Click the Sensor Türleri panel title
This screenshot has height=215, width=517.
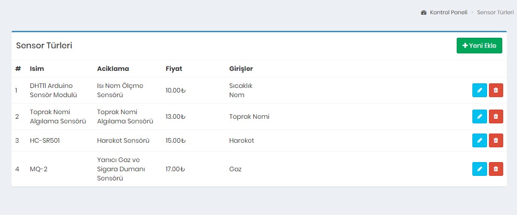(44, 46)
